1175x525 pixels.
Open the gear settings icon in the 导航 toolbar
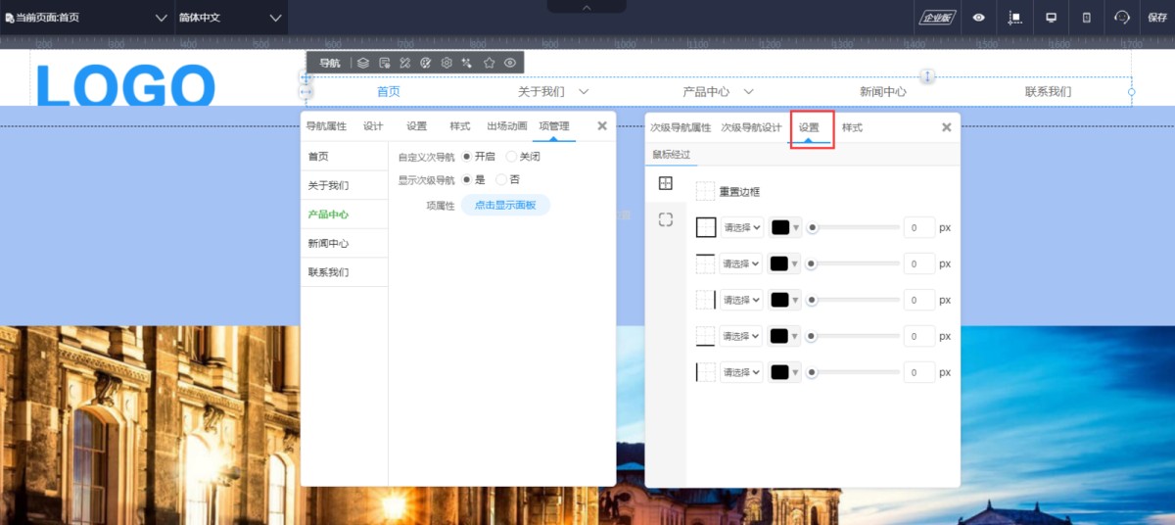[446, 63]
